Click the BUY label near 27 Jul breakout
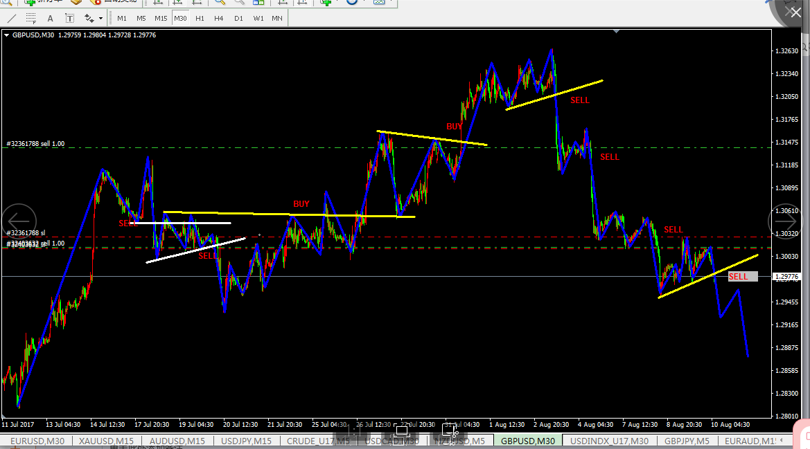This screenshot has height=449, width=810. pyautogui.click(x=454, y=127)
